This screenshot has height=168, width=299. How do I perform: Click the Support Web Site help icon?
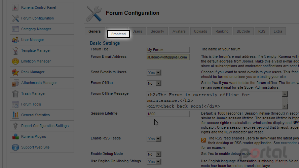click(15, 147)
